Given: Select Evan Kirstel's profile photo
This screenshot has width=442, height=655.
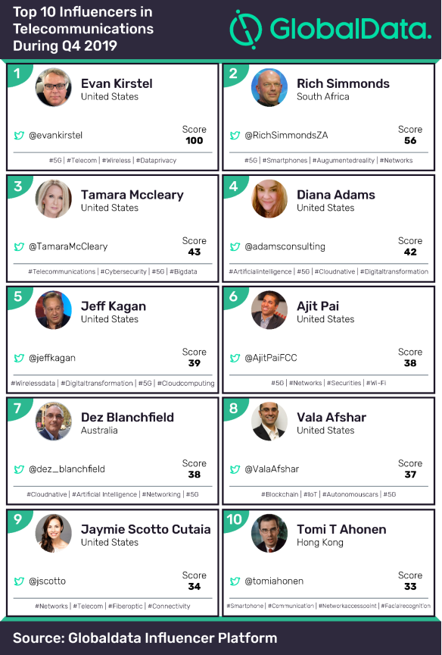Looking at the screenshot, I should coord(54,87).
